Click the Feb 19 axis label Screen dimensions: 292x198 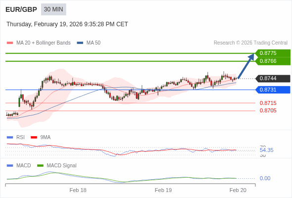[x=163, y=190]
